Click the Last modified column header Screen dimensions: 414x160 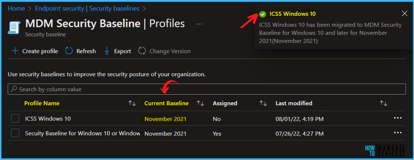pyautogui.click(x=294, y=103)
